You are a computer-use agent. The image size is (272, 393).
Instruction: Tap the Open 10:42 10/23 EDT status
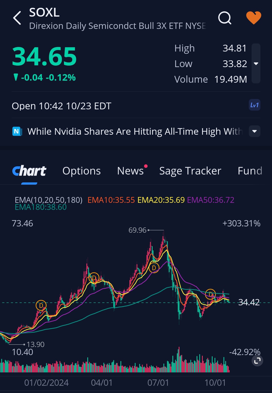61,106
